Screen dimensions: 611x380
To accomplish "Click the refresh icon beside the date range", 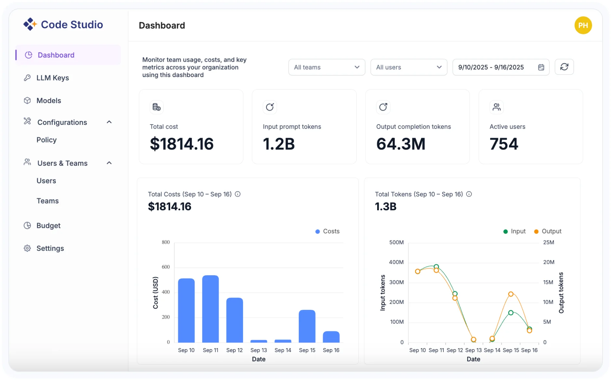I will click(564, 67).
